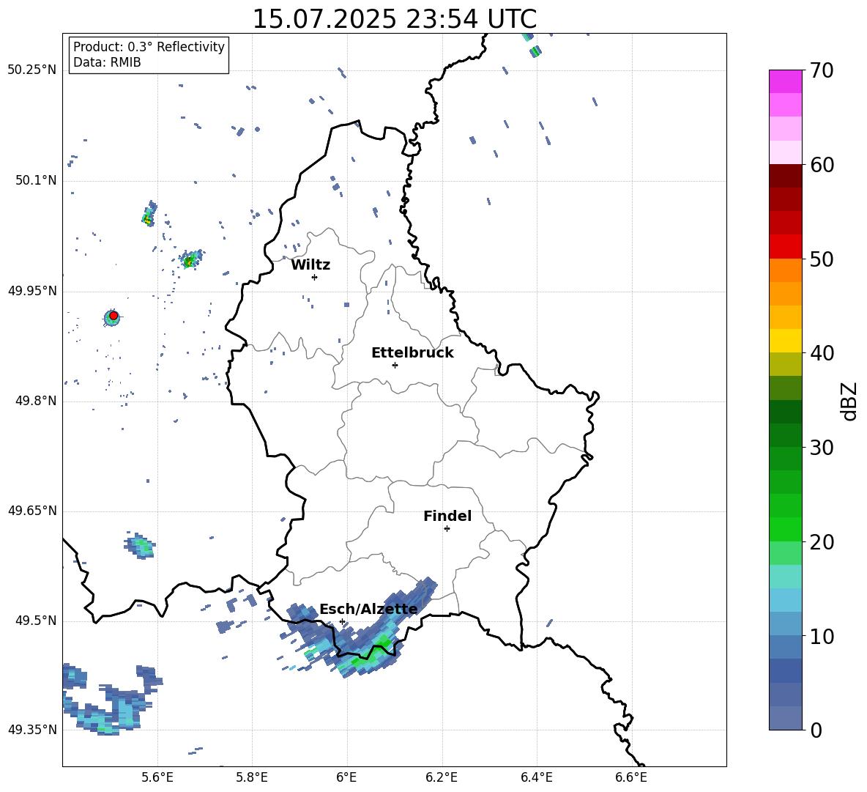Click the colorbar tick label 30
This screenshot has width=867, height=792.
[x=822, y=448]
